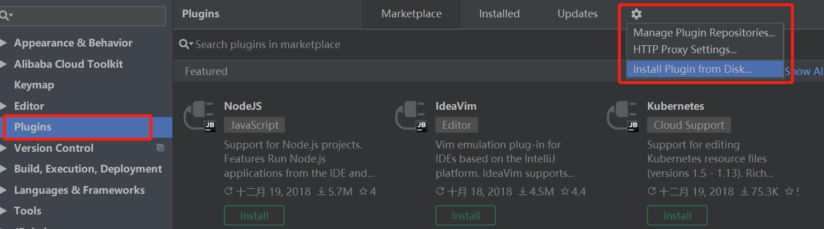Open HTTP Proxy Settings menu item
Viewport: 824px width, 229px height.
(704, 50)
